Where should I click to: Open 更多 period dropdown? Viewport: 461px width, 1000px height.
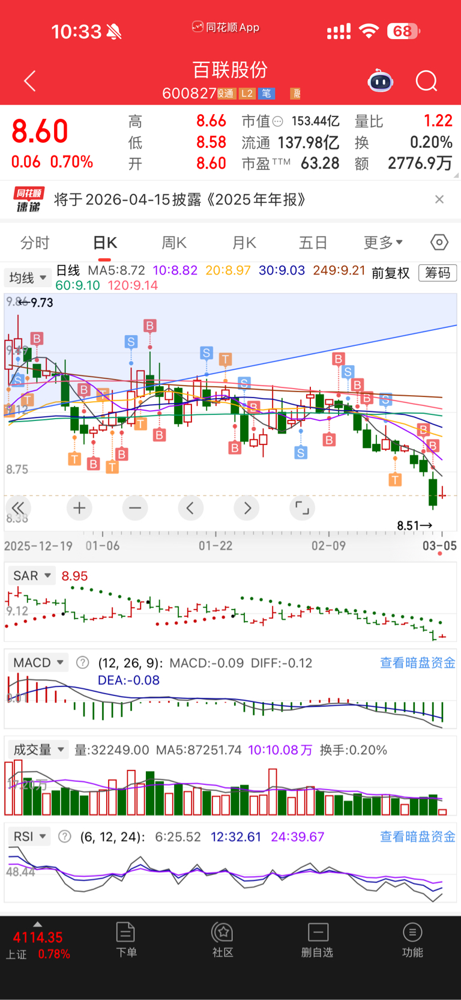(x=384, y=243)
